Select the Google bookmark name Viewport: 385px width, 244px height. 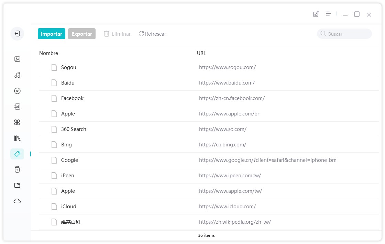(69, 160)
